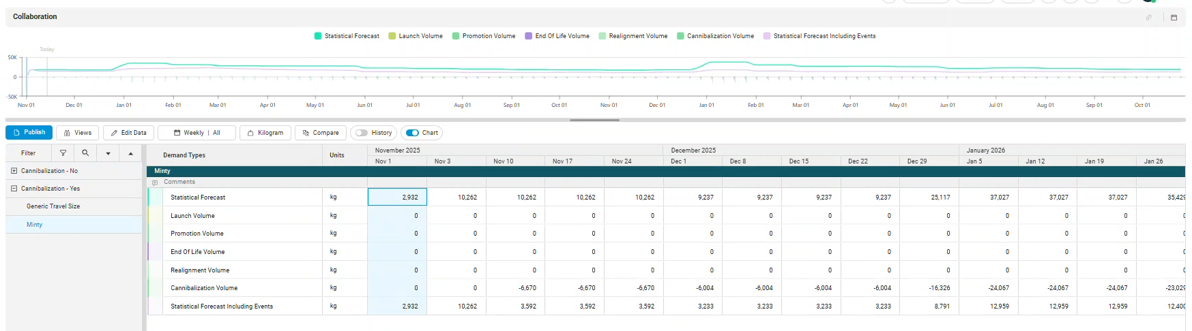Click the Nov 1 column header
1192x331 pixels.
click(x=397, y=161)
